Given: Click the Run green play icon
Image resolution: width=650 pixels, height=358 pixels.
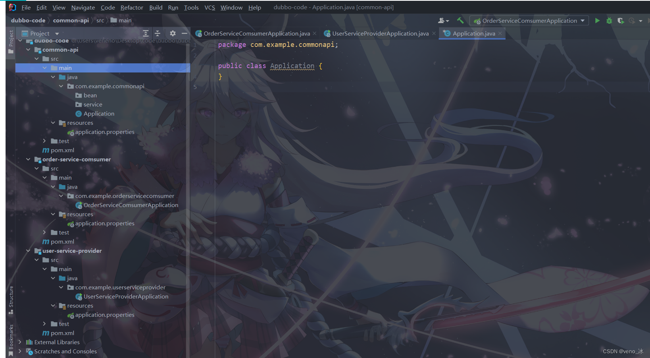Looking at the screenshot, I should [x=597, y=21].
